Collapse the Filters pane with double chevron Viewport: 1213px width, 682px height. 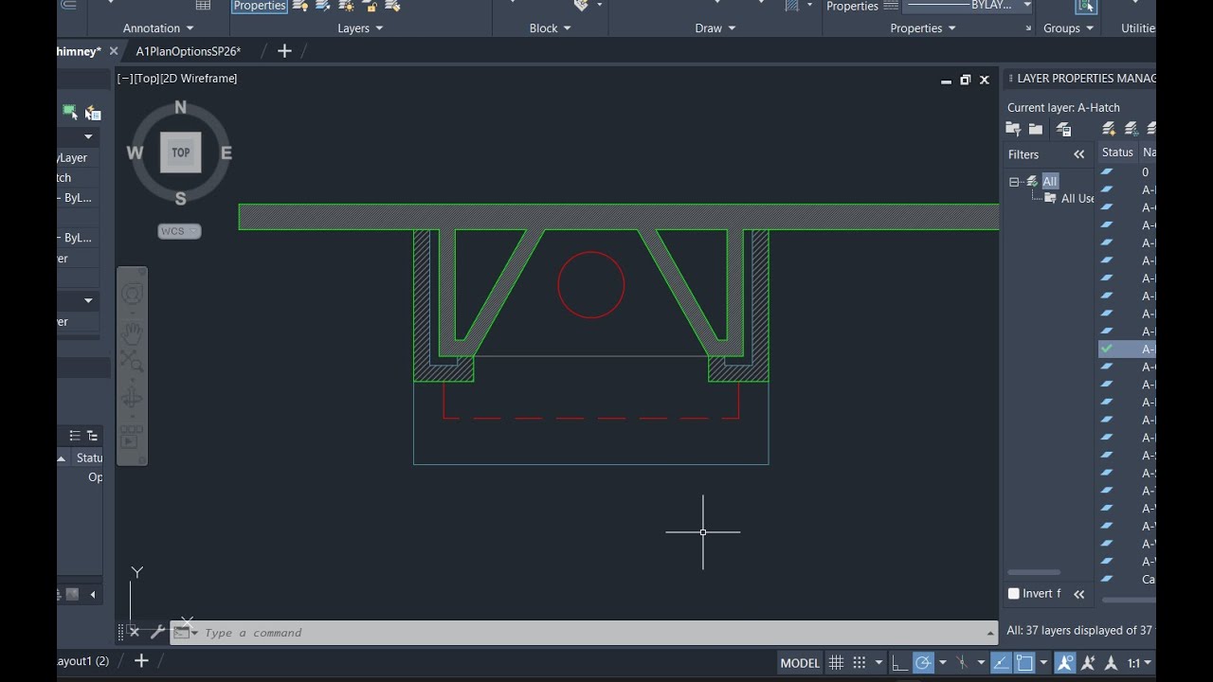(1078, 154)
